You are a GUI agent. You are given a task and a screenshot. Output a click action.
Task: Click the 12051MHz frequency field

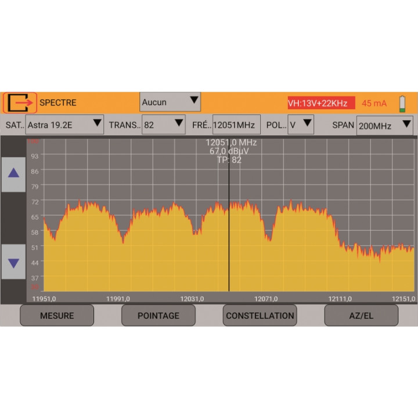point(236,125)
